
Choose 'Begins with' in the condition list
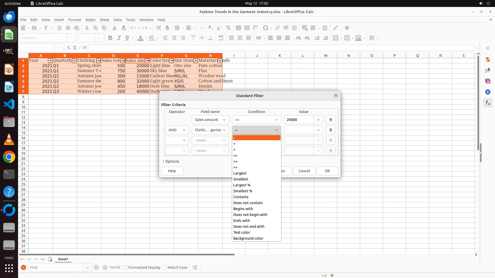243,209
